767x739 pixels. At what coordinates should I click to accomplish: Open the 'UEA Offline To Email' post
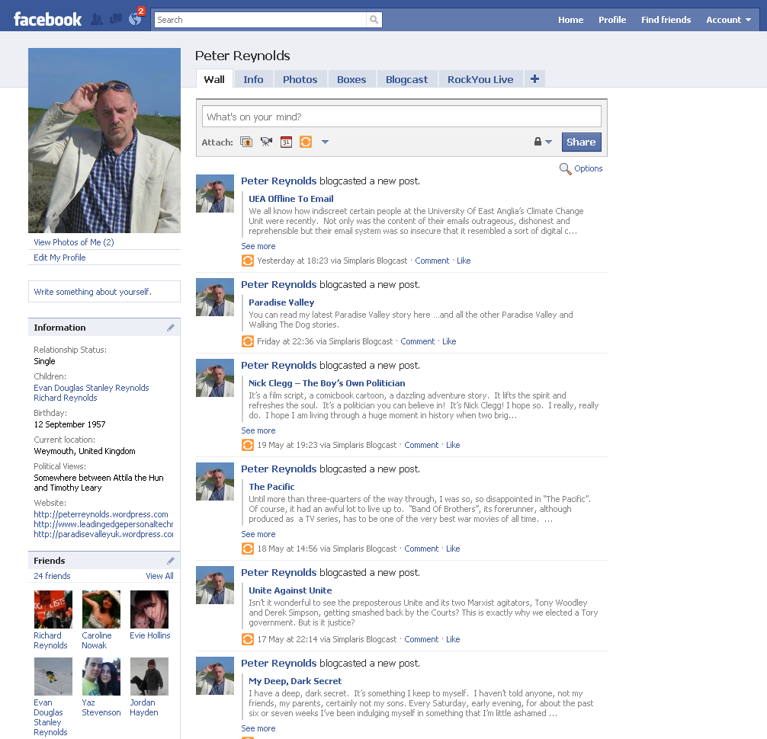pyautogui.click(x=291, y=199)
